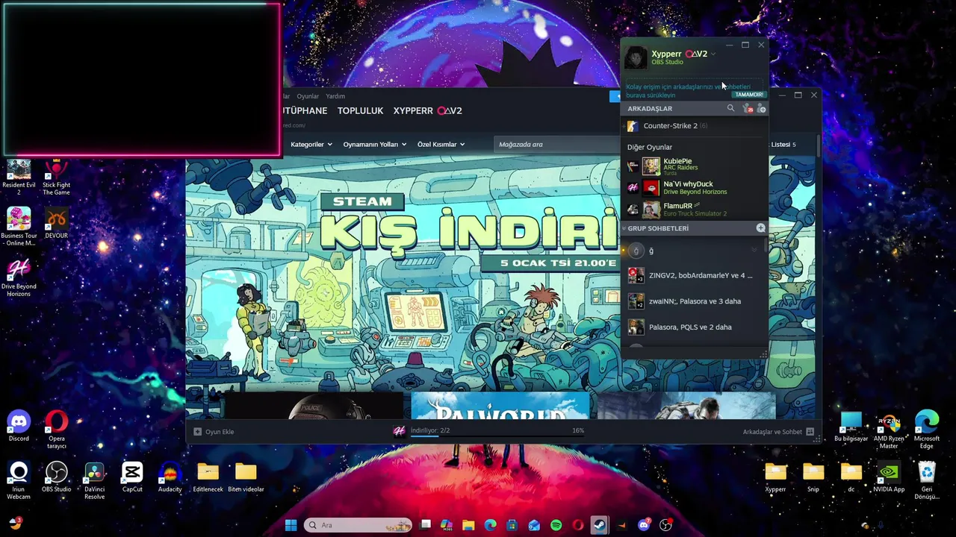Open the Oyunlar menu in Steam
This screenshot has height=537, width=956.
[x=308, y=96]
